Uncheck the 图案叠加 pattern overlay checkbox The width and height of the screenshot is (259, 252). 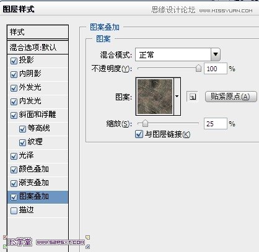tap(14, 197)
